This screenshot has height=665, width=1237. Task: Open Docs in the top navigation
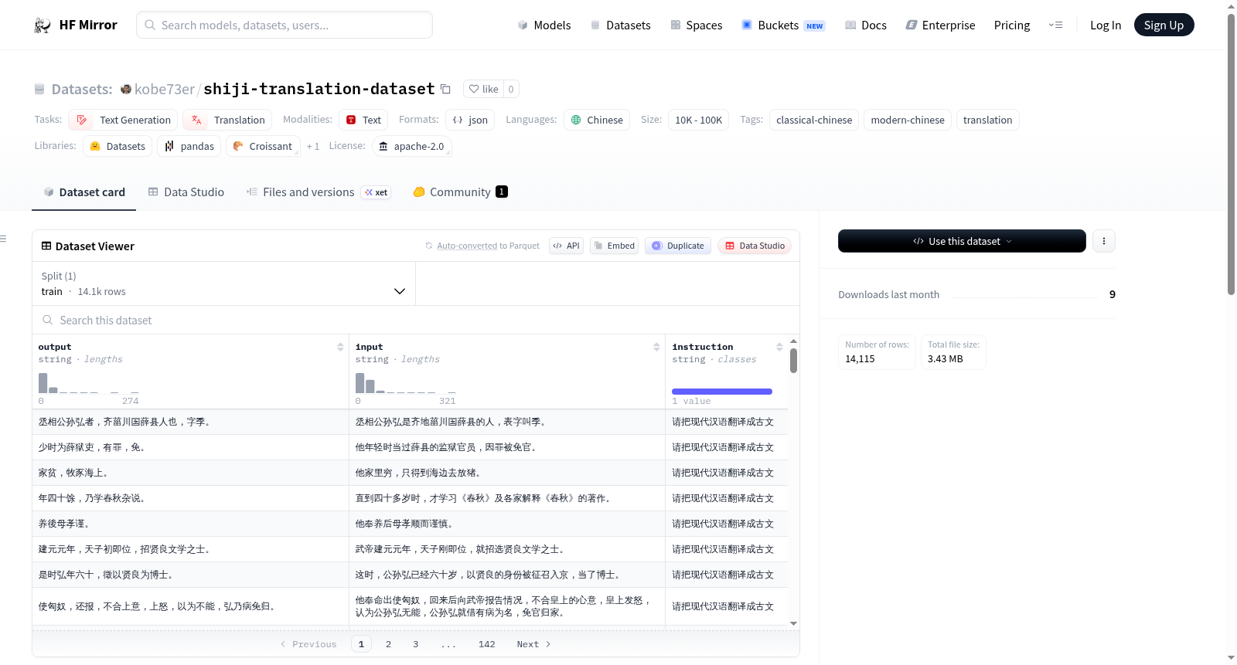point(866,25)
